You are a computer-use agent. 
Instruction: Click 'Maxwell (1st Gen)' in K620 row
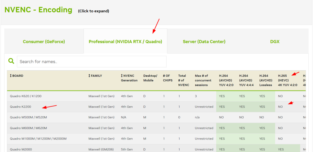click(101, 96)
